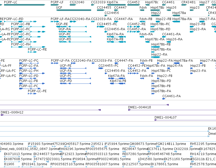The image size is (216, 168).
Task: Open protein Fdxh-PA
Action: (x=146, y=76)
